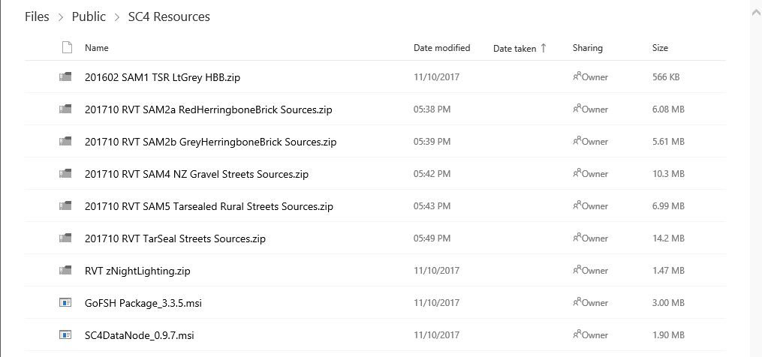Click the 05:39 PM modified time
Viewport: 762px width, 357px height.
pos(432,141)
